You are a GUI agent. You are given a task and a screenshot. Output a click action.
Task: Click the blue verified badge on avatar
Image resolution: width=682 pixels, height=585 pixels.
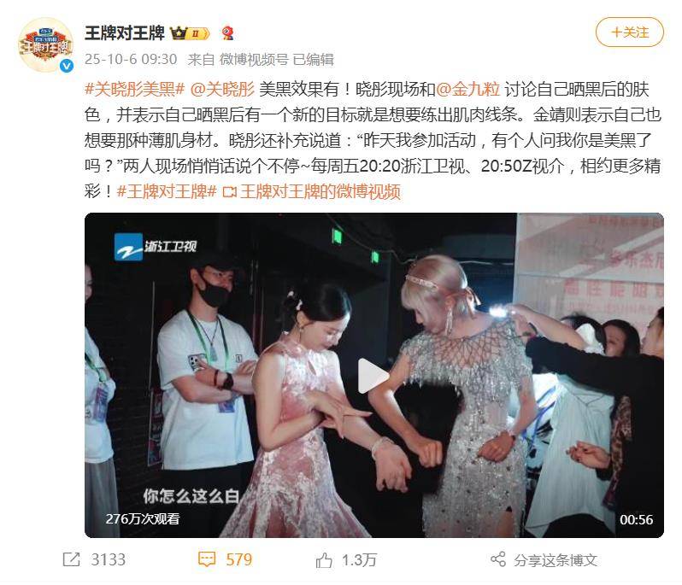pos(66,66)
